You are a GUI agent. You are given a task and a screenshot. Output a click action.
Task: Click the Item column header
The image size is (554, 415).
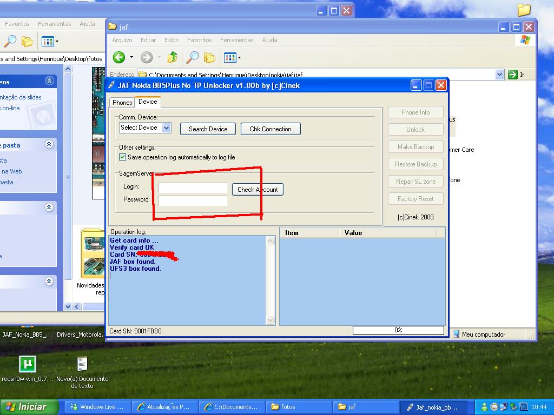pyautogui.click(x=309, y=232)
